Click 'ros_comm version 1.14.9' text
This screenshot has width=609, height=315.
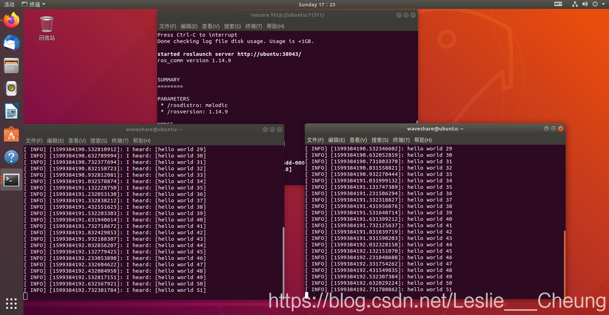pyautogui.click(x=194, y=60)
